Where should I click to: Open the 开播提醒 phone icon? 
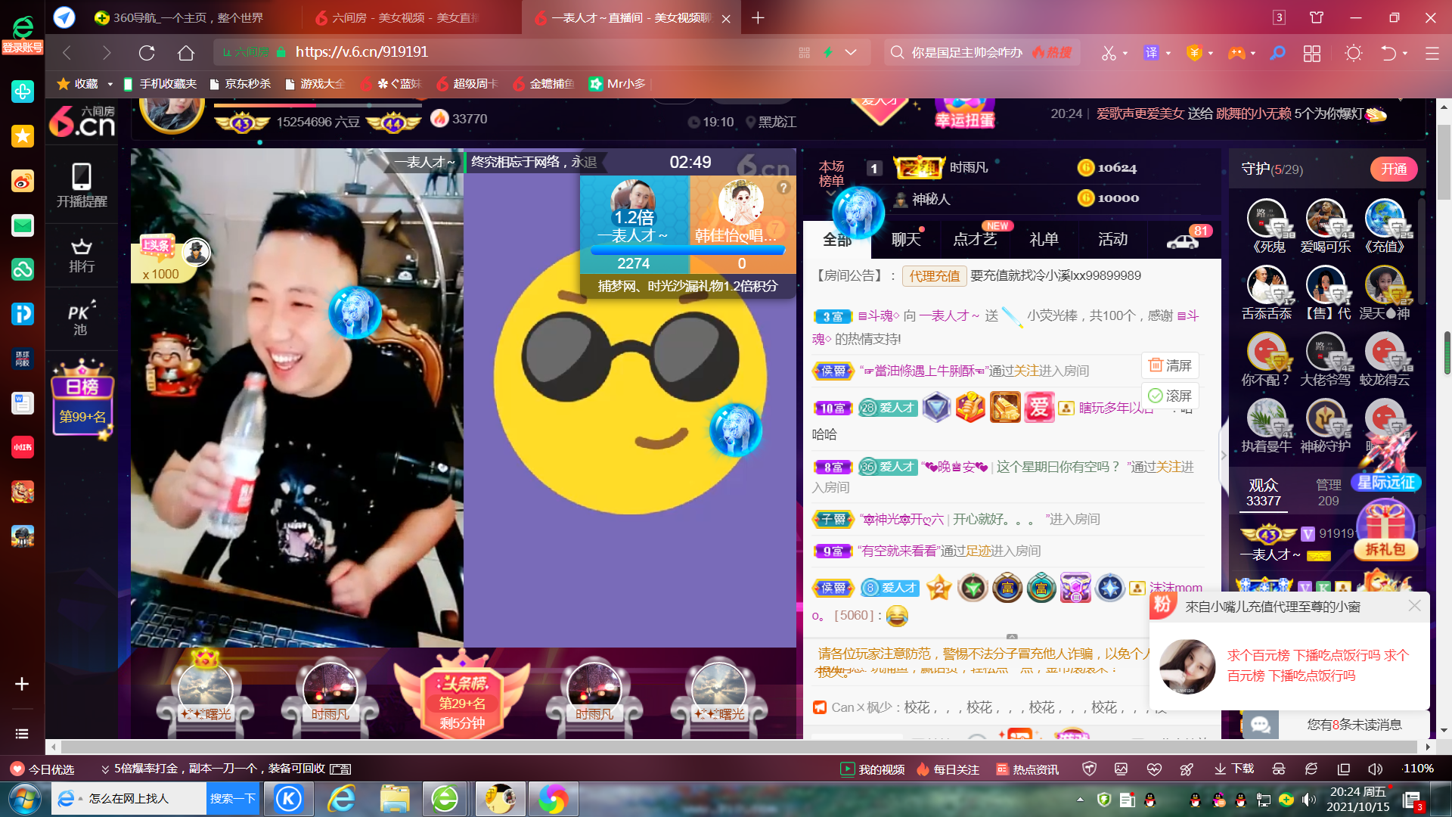pos(82,185)
